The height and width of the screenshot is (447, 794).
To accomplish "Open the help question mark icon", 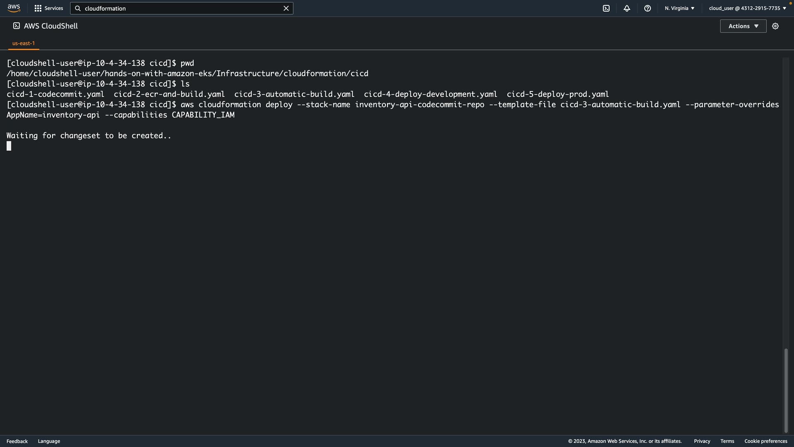I will point(648,8).
